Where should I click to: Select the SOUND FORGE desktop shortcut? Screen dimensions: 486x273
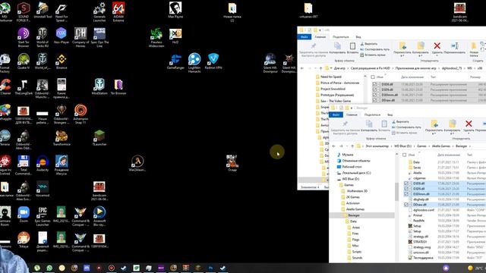pyautogui.click(x=24, y=12)
